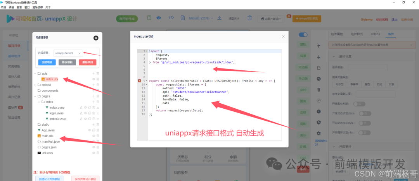Click the copy icon on the login.uvue row

(x=90, y=113)
